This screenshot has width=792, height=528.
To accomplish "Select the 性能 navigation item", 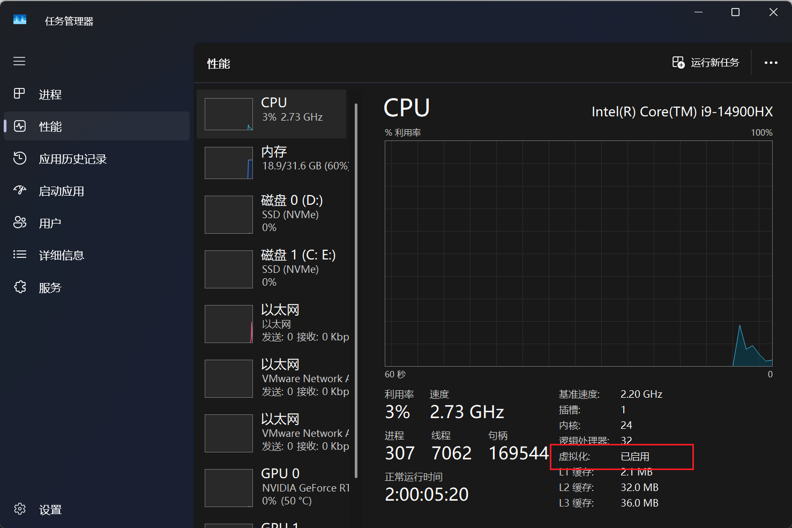I will click(96, 126).
